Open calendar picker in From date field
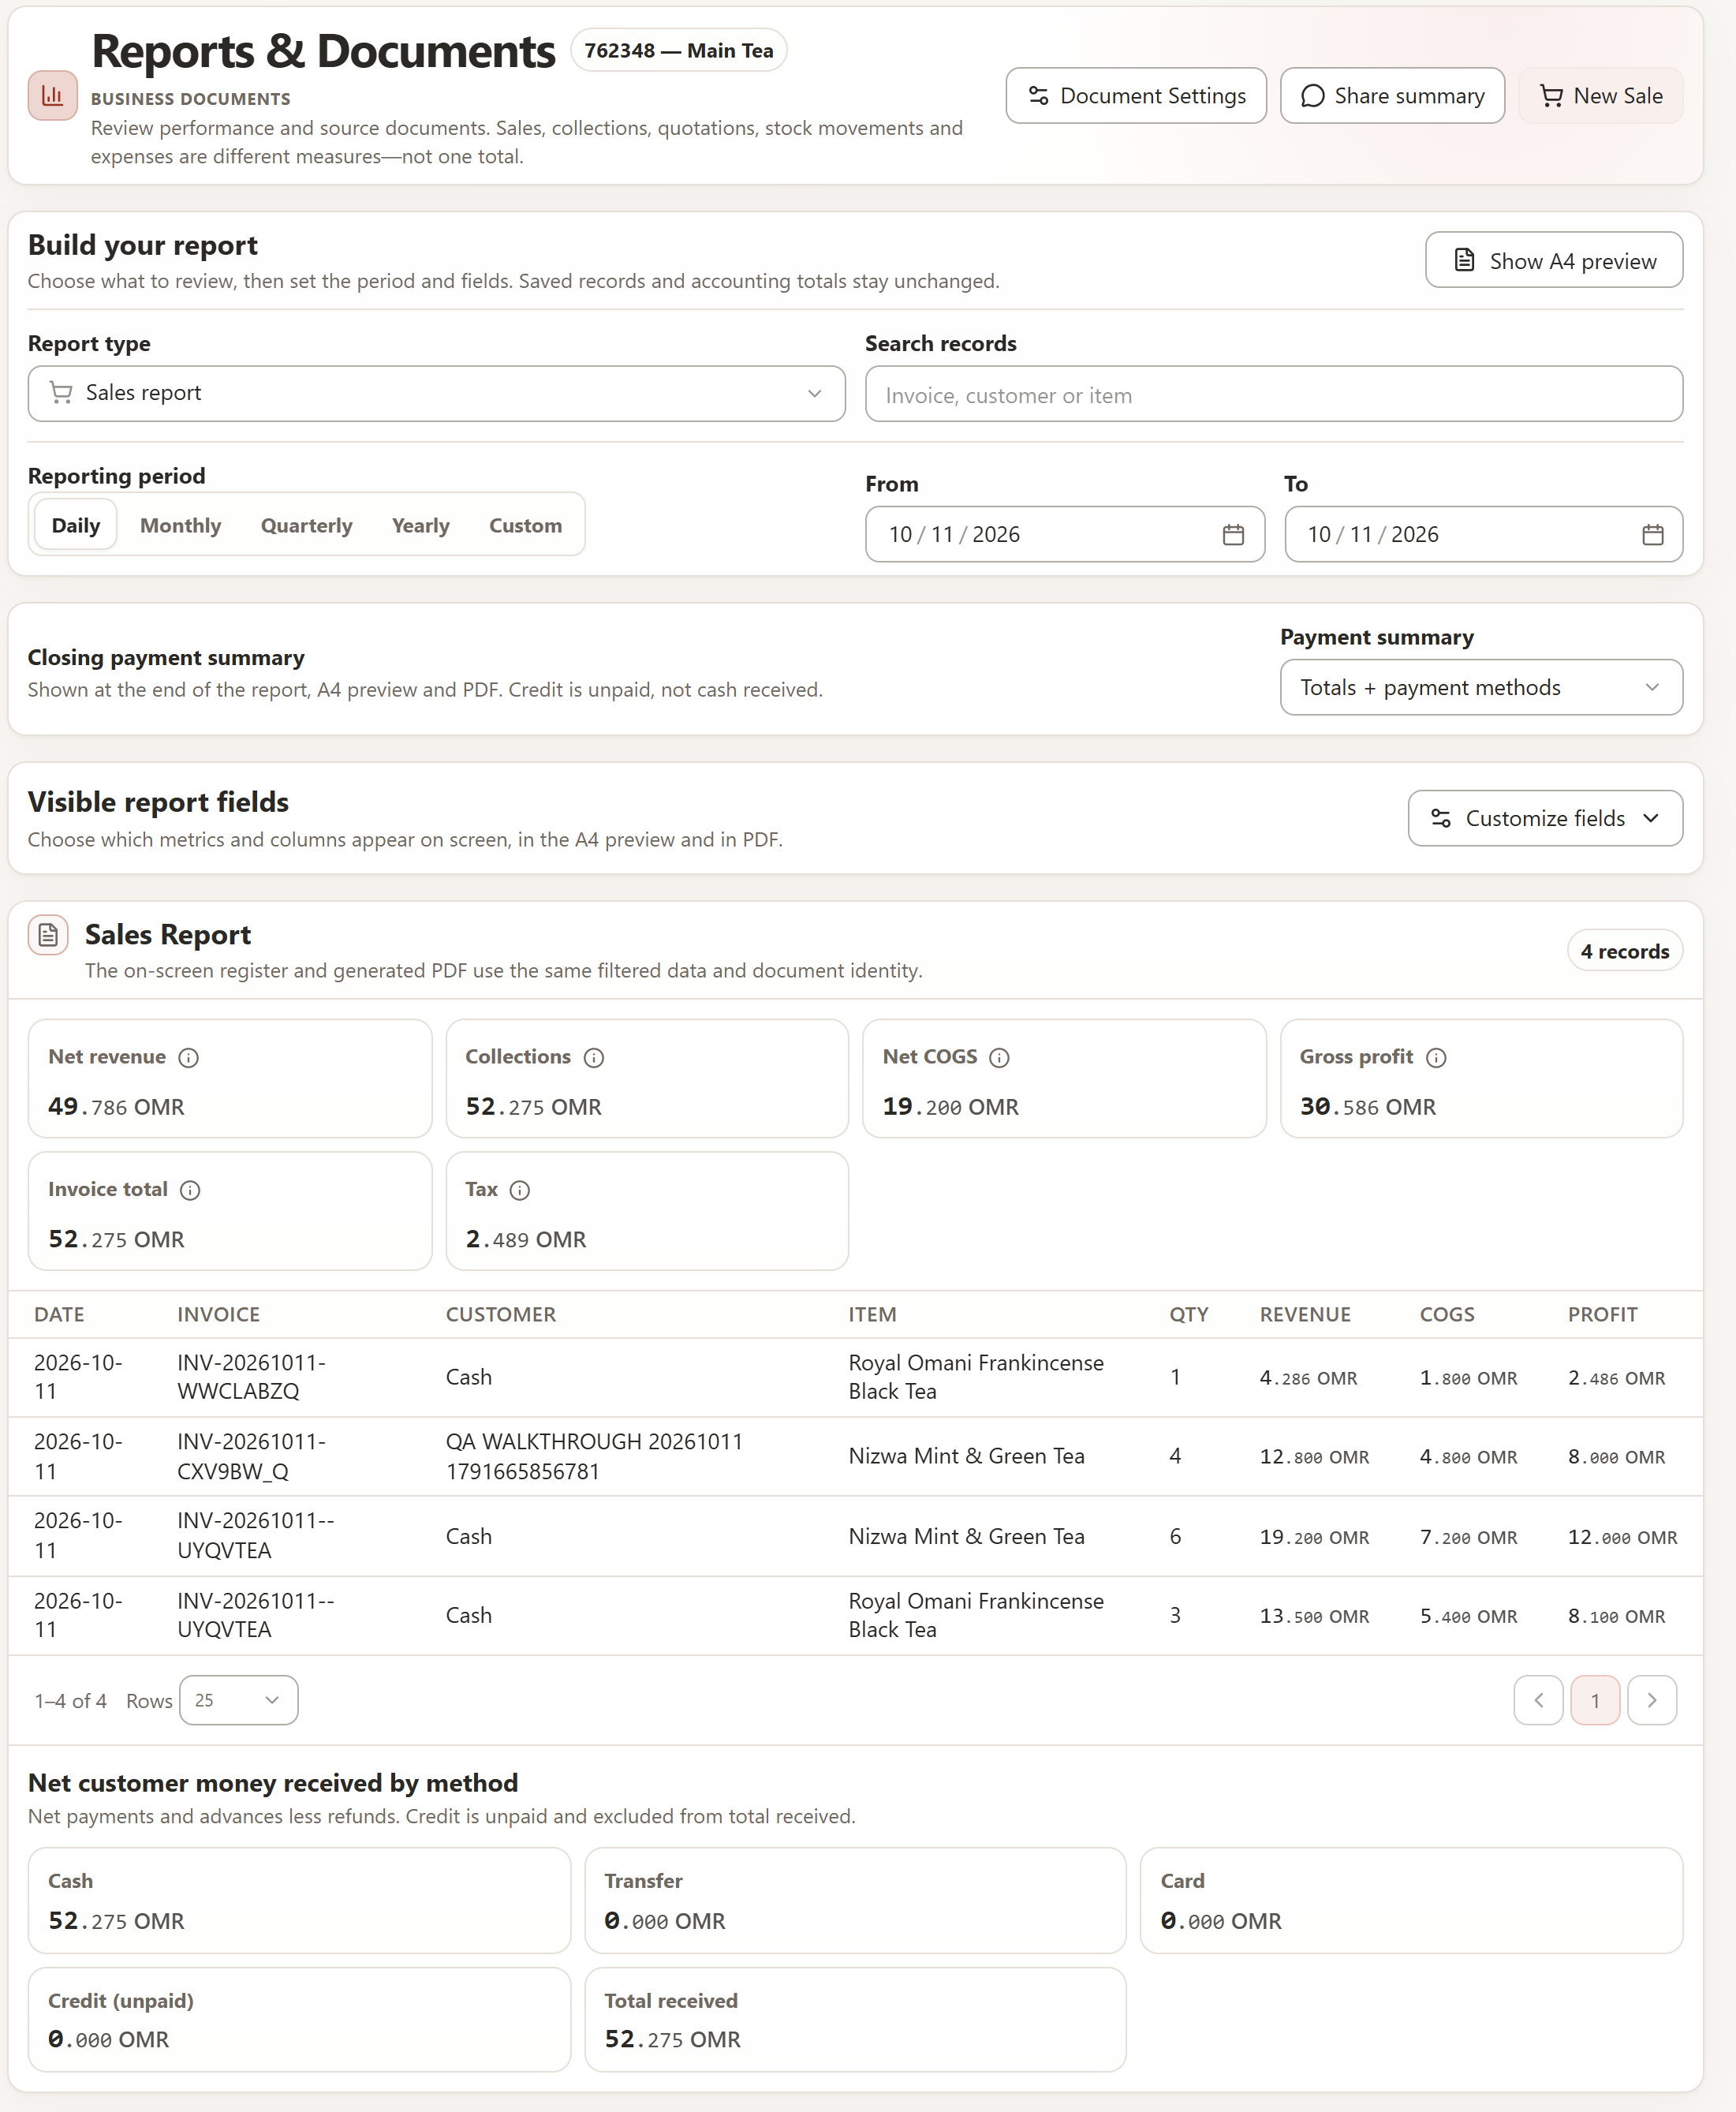This screenshot has height=2112, width=1736. [x=1233, y=535]
